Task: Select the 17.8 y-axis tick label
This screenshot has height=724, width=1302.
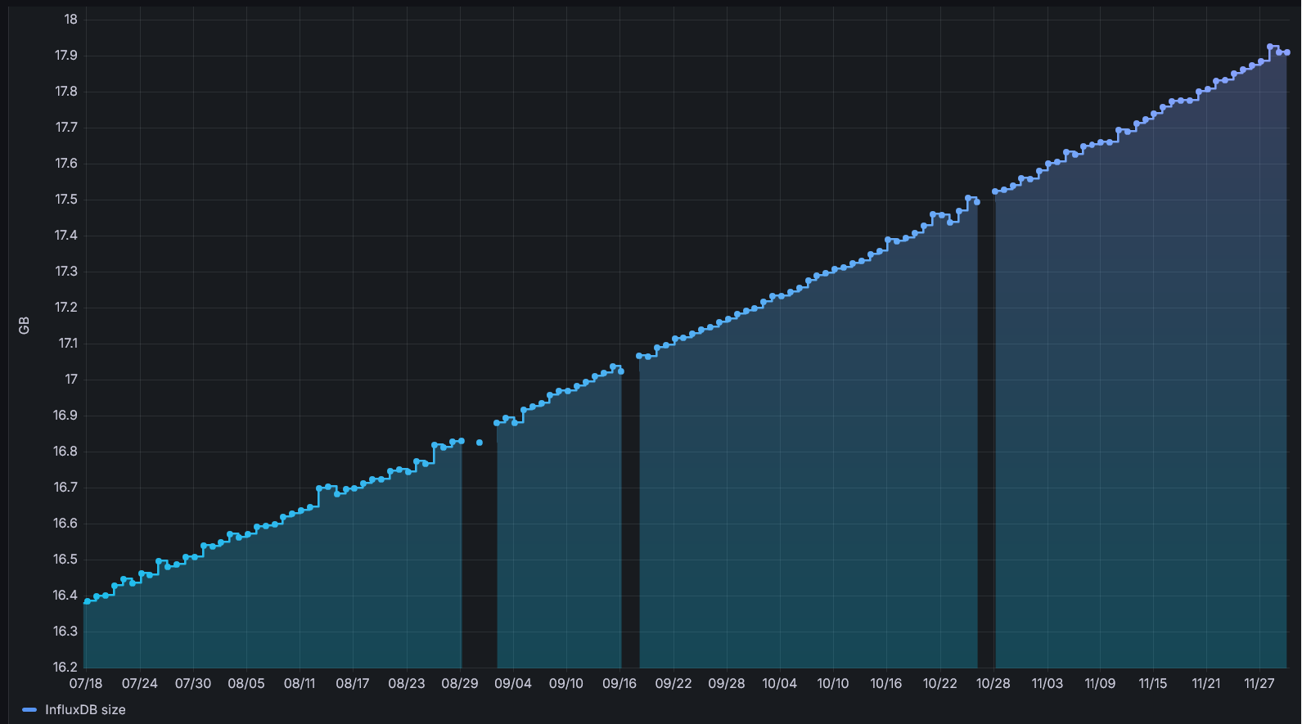Action: click(66, 92)
